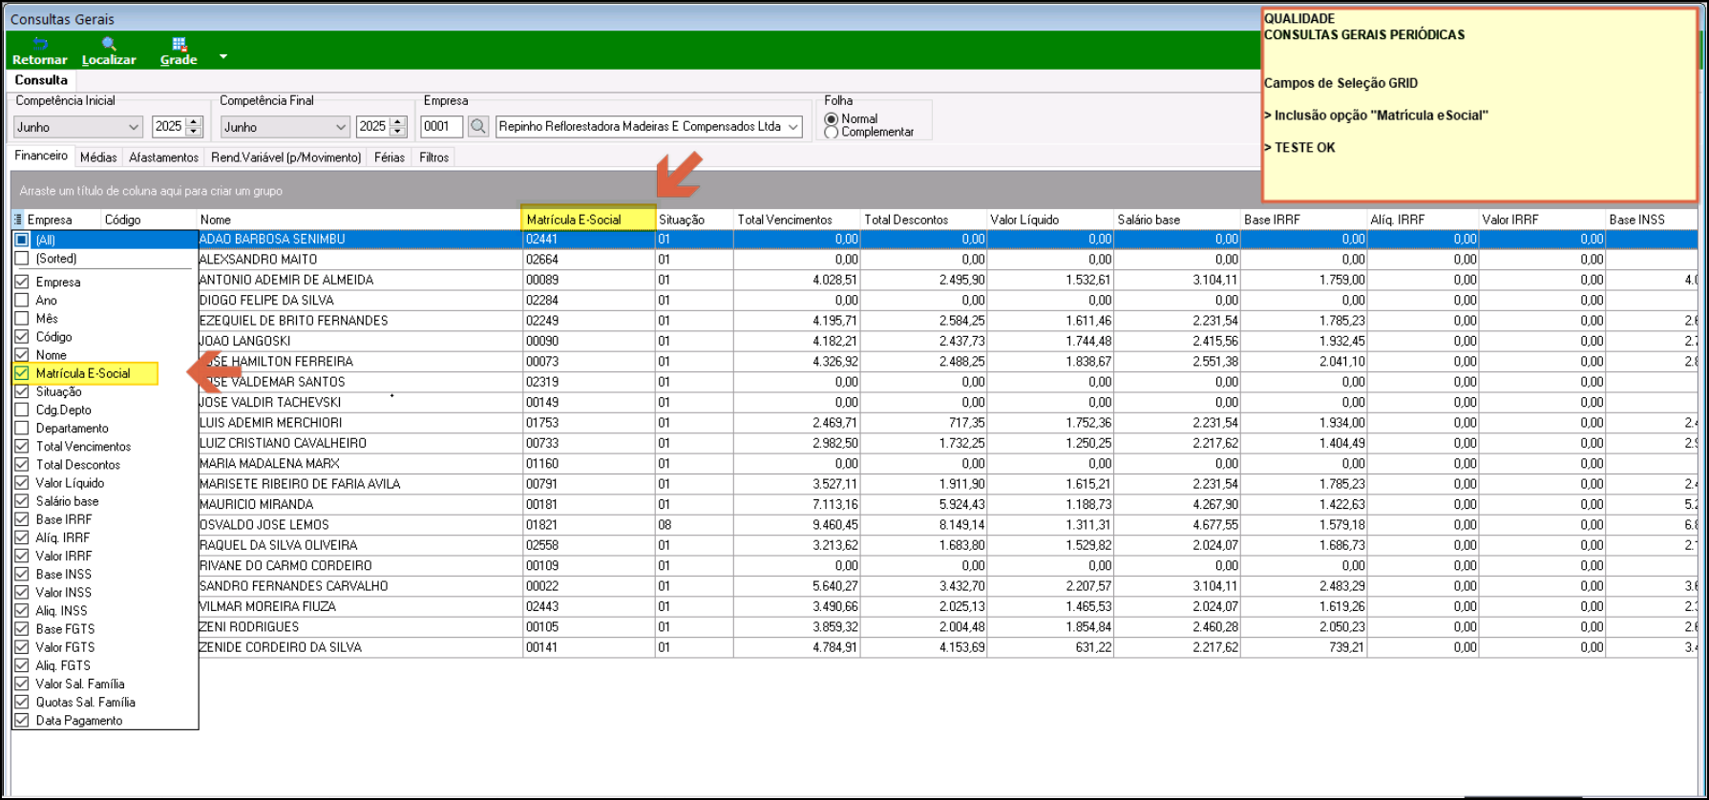Screen dimensions: 1709x800
Task: Click the Competência Inicial year stepper
Action: tap(195, 126)
